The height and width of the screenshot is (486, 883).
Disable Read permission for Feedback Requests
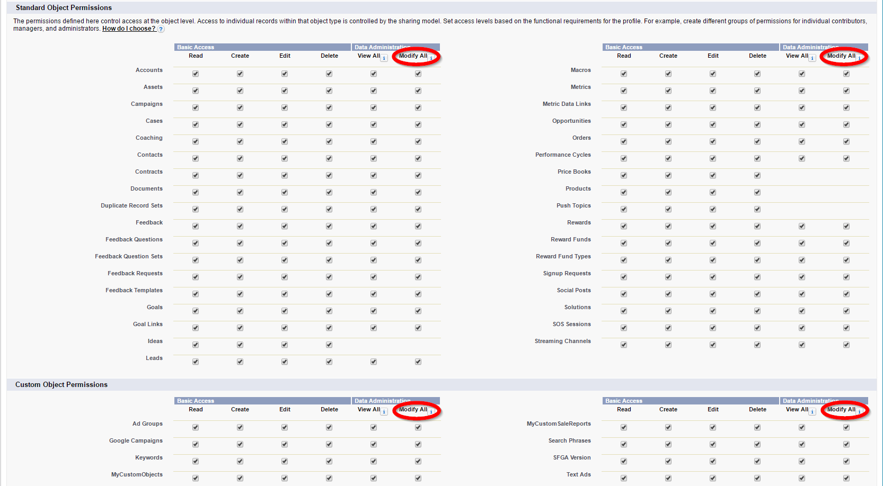click(196, 277)
